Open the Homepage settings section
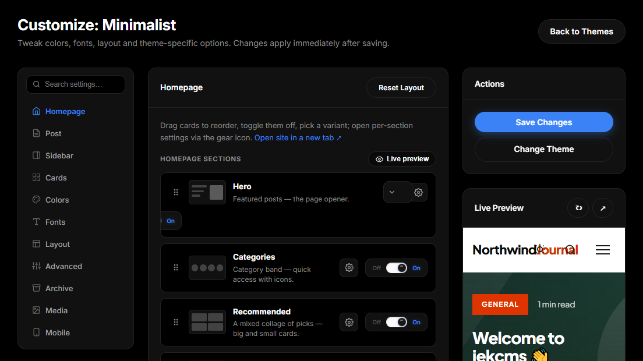Viewport: 643px width, 361px height. point(76,111)
